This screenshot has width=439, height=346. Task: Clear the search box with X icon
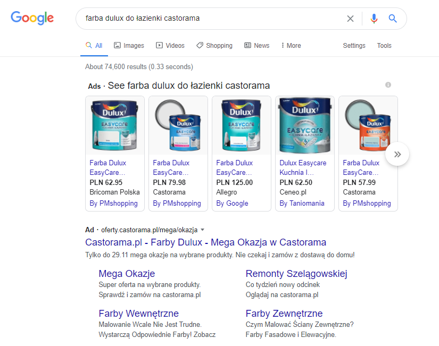pos(350,19)
